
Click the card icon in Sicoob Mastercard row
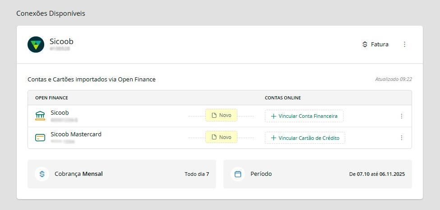pyautogui.click(x=40, y=138)
